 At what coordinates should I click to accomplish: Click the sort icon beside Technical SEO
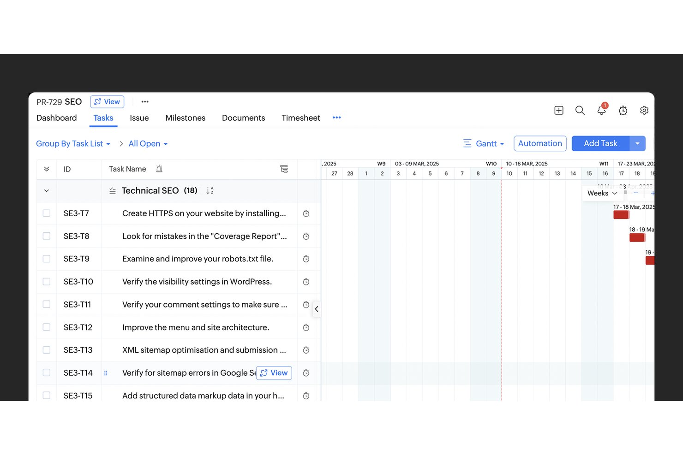(210, 190)
